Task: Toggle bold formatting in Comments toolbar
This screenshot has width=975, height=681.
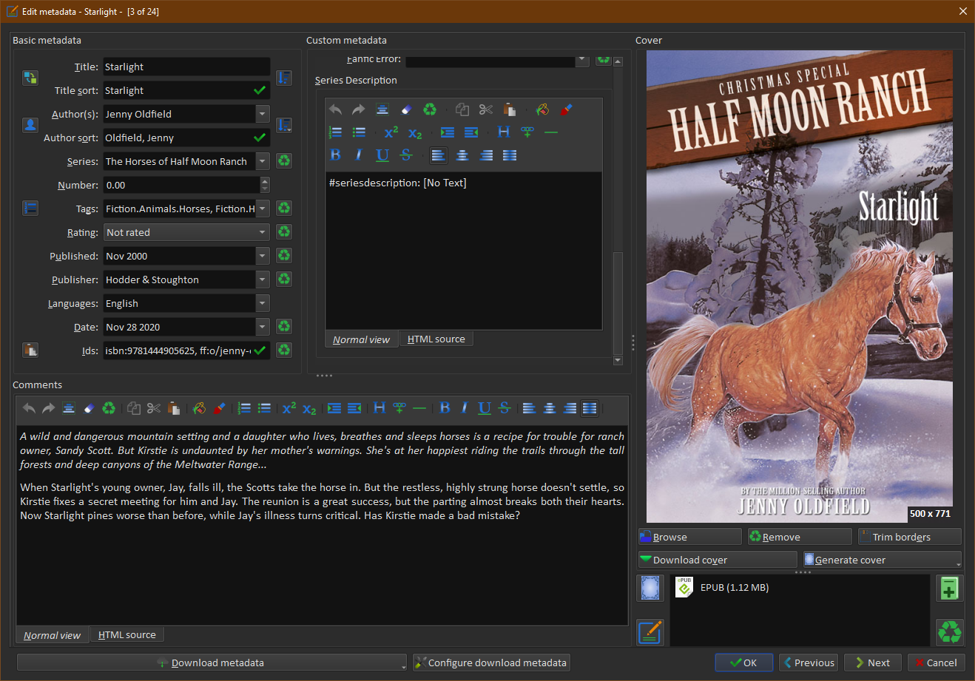Action: click(x=445, y=408)
